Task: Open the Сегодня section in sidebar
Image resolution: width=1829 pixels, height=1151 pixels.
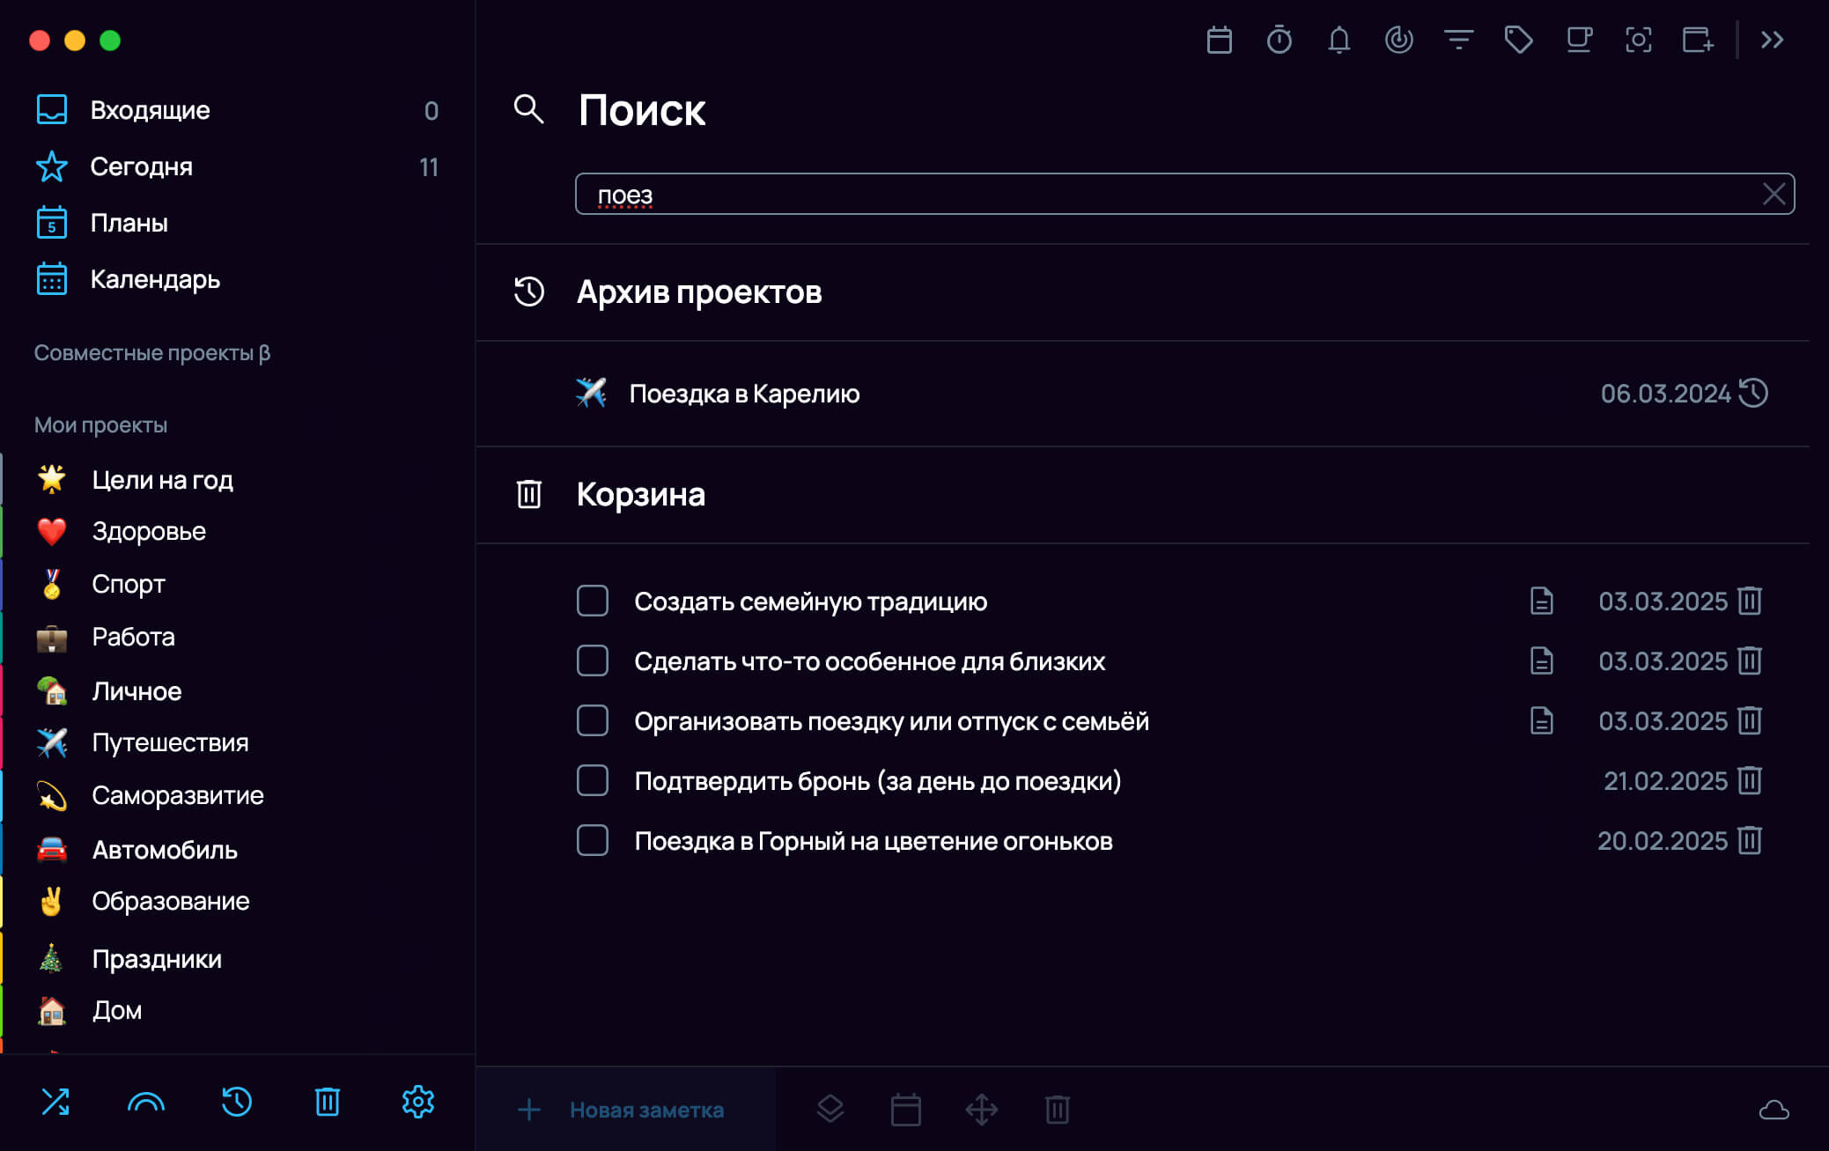Action: (x=141, y=166)
